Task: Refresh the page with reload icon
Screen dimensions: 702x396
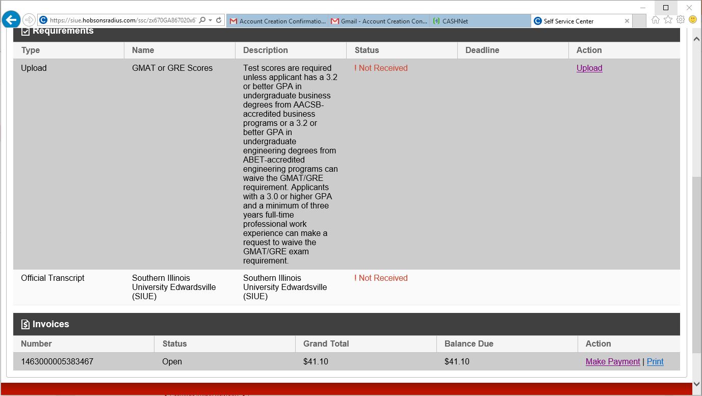Action: [x=219, y=20]
